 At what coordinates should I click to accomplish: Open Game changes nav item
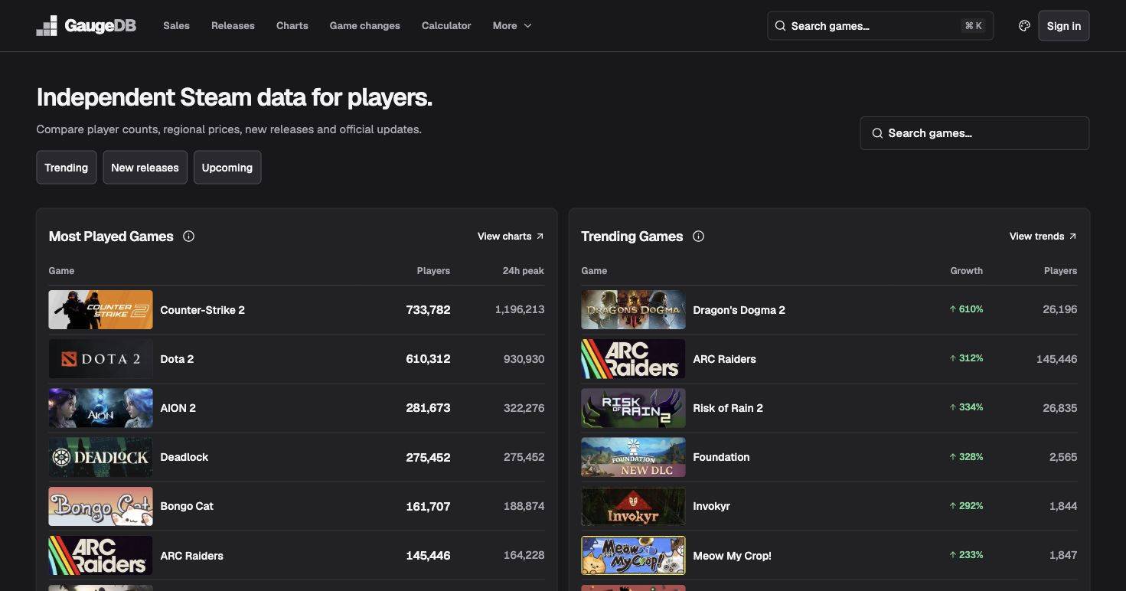tap(364, 26)
